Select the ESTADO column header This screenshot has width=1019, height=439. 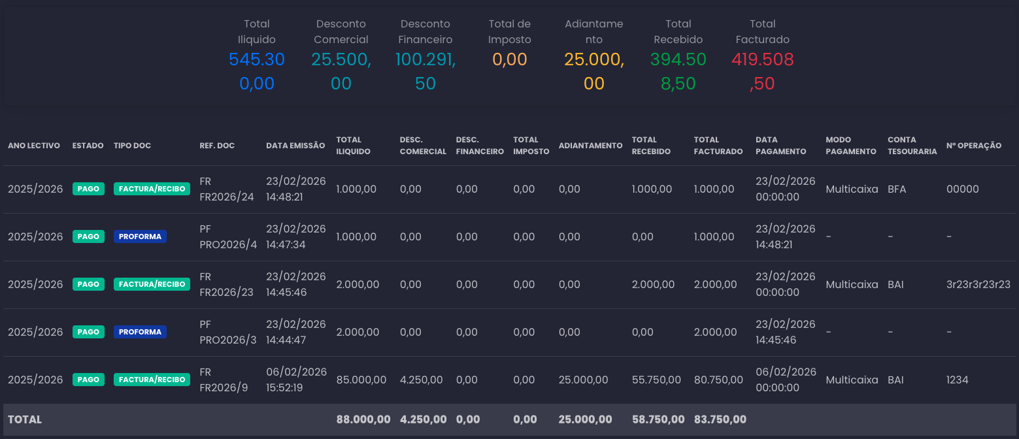click(88, 146)
